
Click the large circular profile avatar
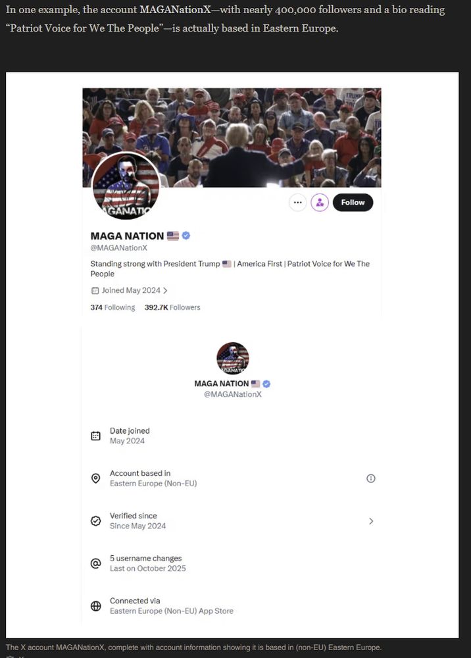pyautogui.click(x=126, y=186)
